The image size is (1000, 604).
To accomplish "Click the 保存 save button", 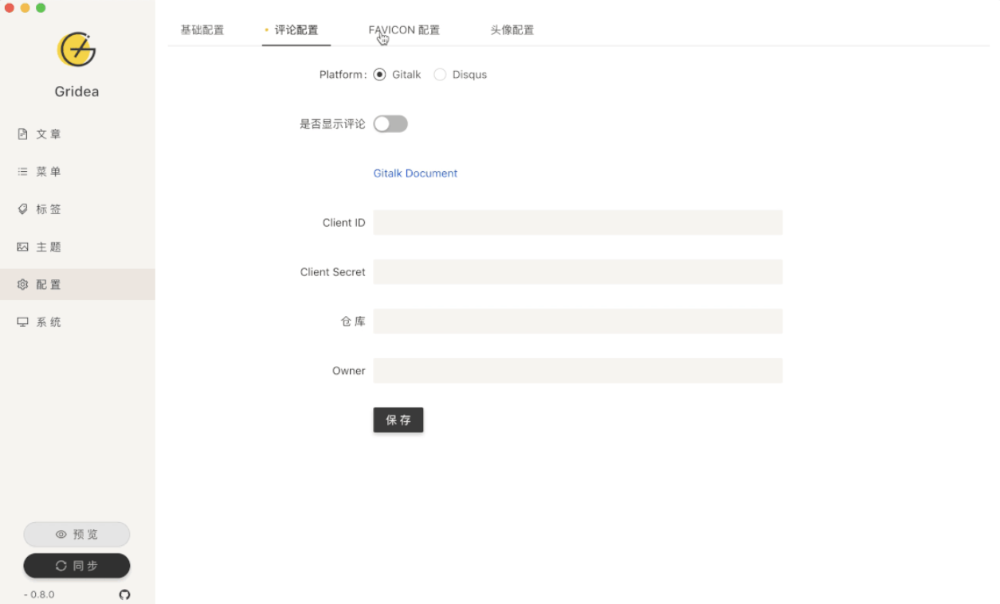I will (398, 419).
